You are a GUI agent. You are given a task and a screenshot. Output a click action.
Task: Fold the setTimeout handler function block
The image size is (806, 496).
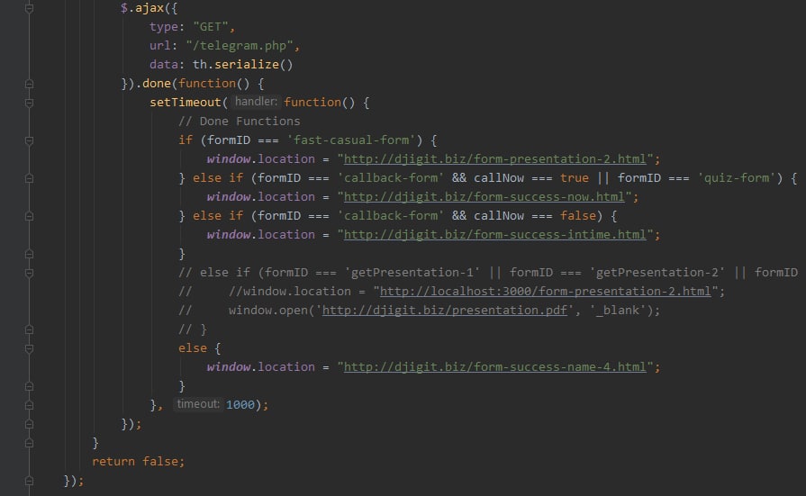pos(30,103)
